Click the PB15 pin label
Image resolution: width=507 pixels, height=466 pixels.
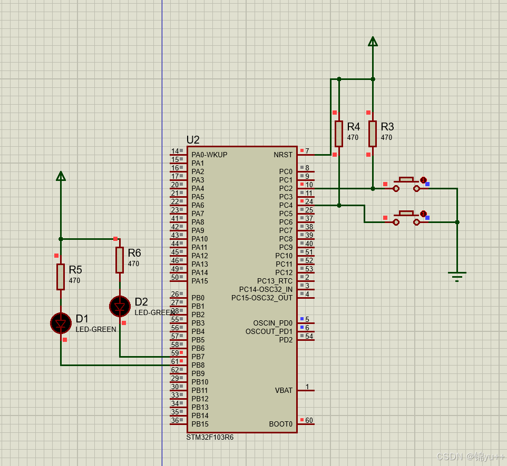point(200,424)
